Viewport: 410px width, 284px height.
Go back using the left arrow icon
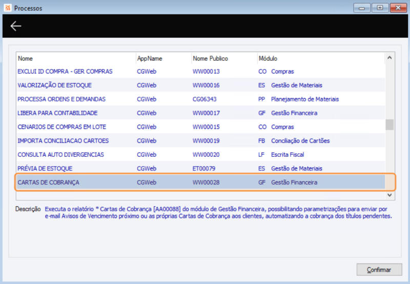point(16,26)
